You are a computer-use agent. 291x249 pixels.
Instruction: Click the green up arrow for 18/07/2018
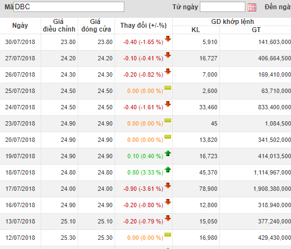pos(168,169)
